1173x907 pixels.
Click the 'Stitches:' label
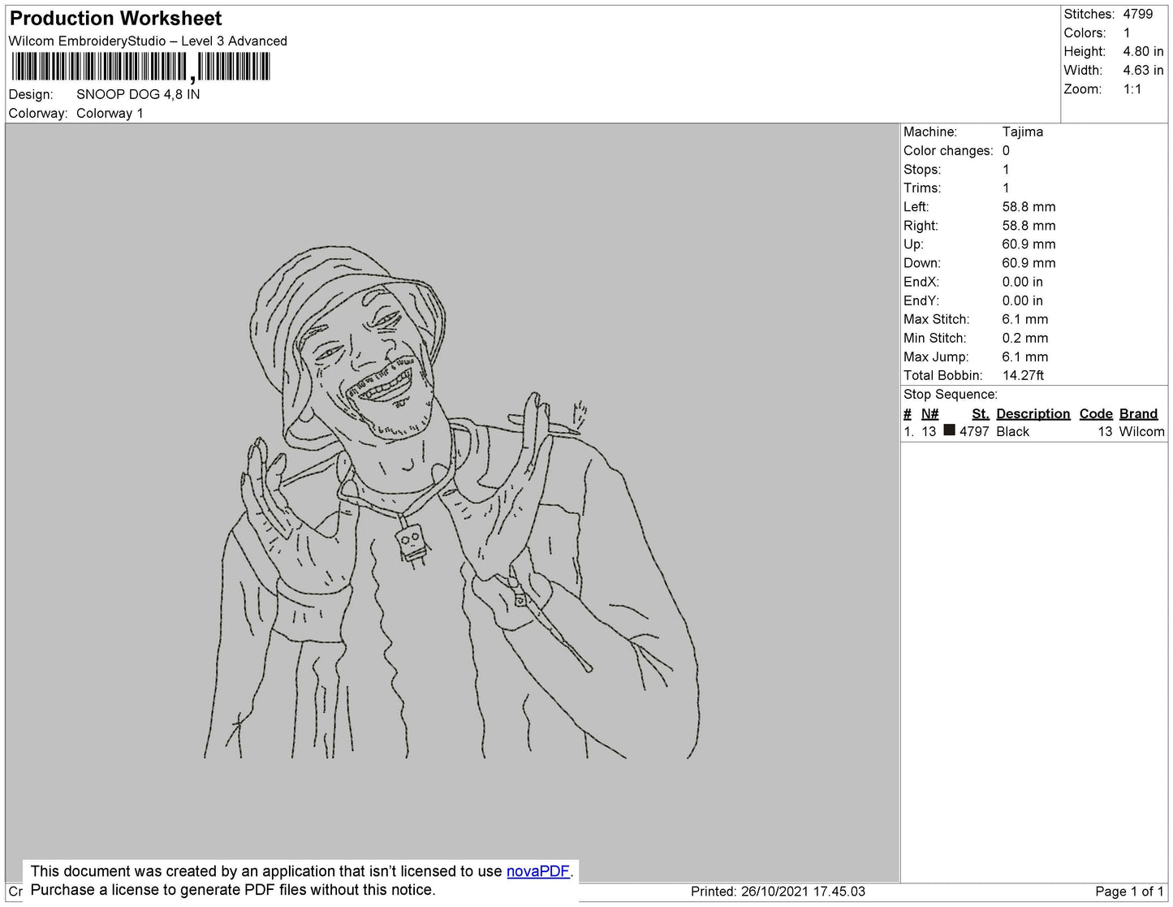click(x=1089, y=15)
